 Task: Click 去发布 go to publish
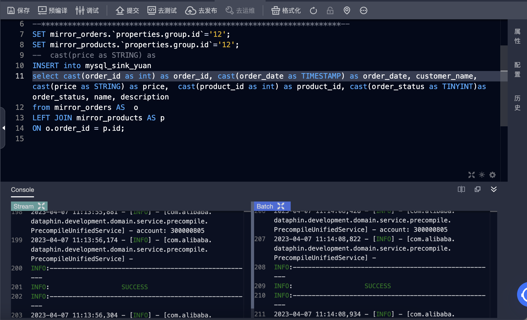pos(201,10)
